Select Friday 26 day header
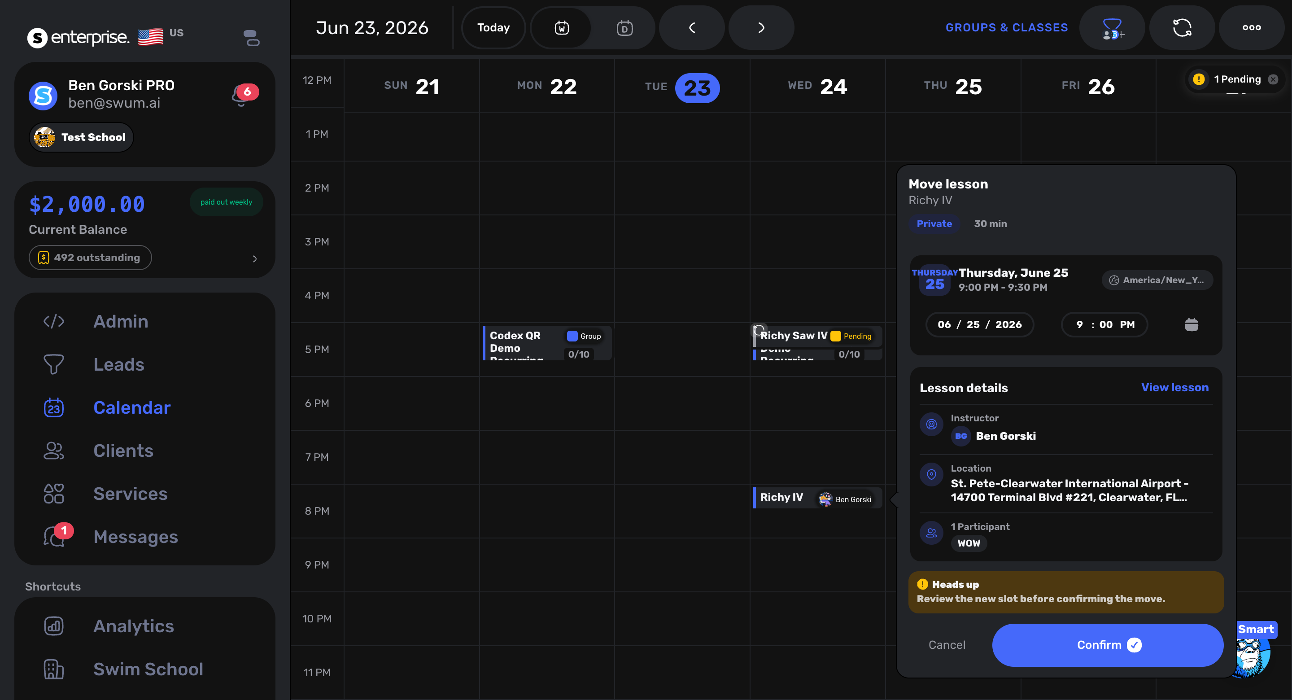The height and width of the screenshot is (700, 1292). (1088, 86)
